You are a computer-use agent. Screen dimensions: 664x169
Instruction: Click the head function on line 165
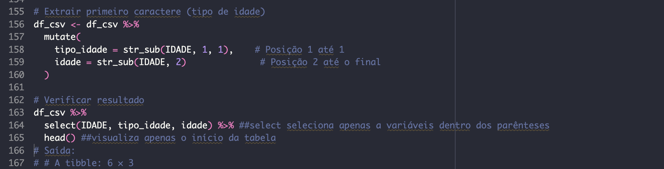click(x=54, y=138)
